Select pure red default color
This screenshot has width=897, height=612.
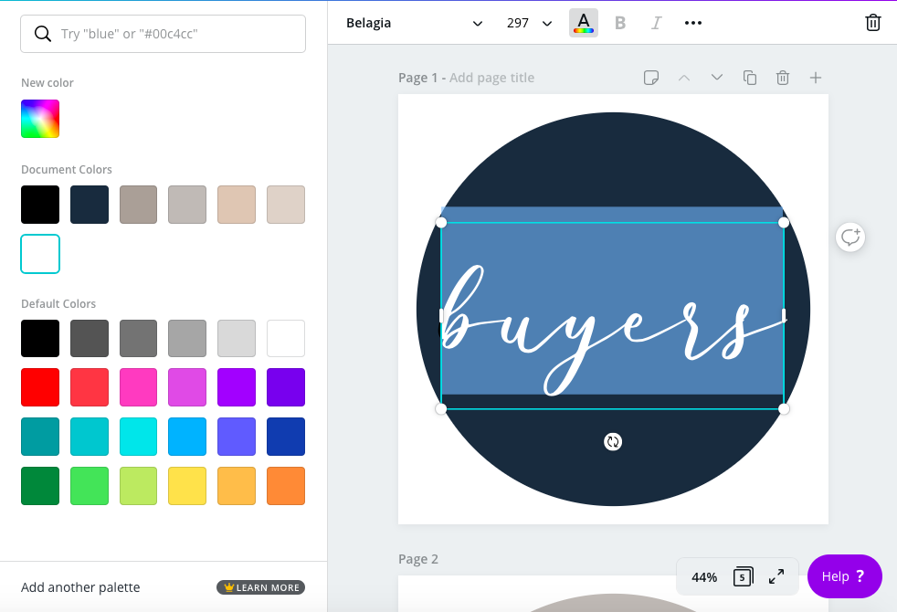[40, 387]
